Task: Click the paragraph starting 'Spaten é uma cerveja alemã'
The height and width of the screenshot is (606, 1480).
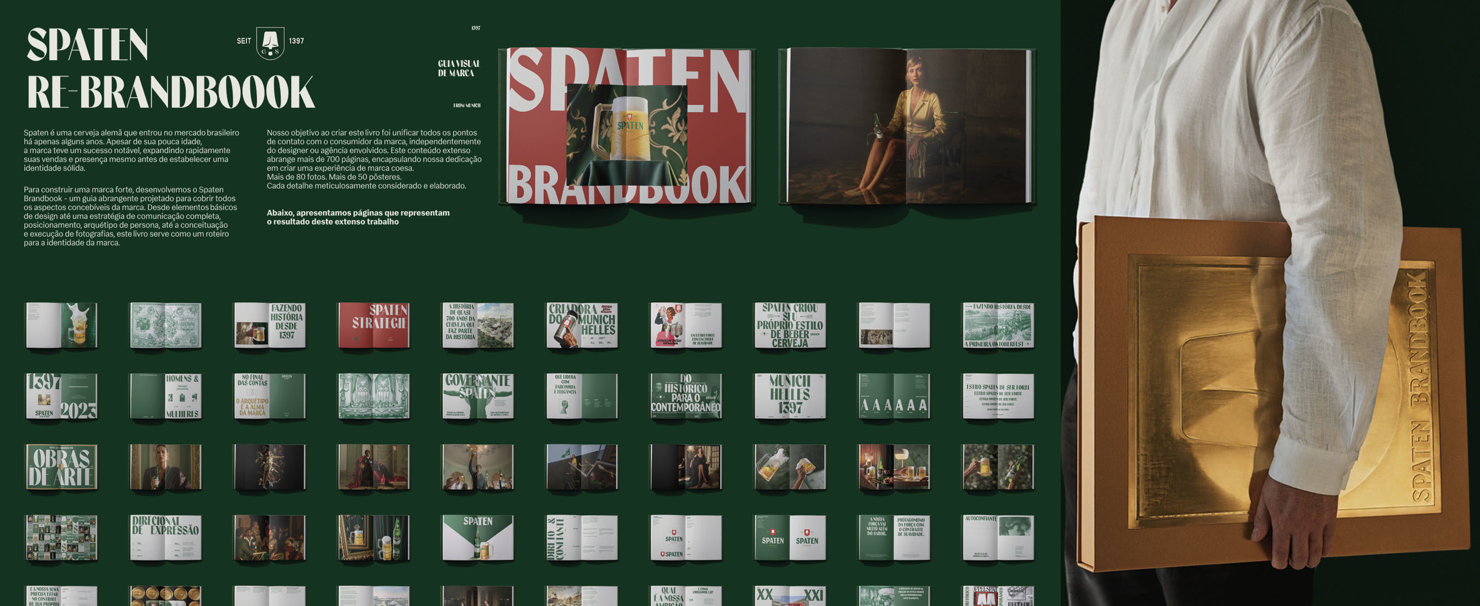Action: point(132,150)
